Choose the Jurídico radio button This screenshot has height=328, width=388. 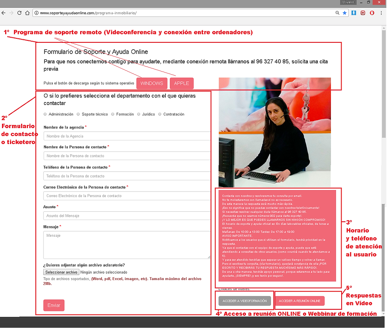[138, 114]
